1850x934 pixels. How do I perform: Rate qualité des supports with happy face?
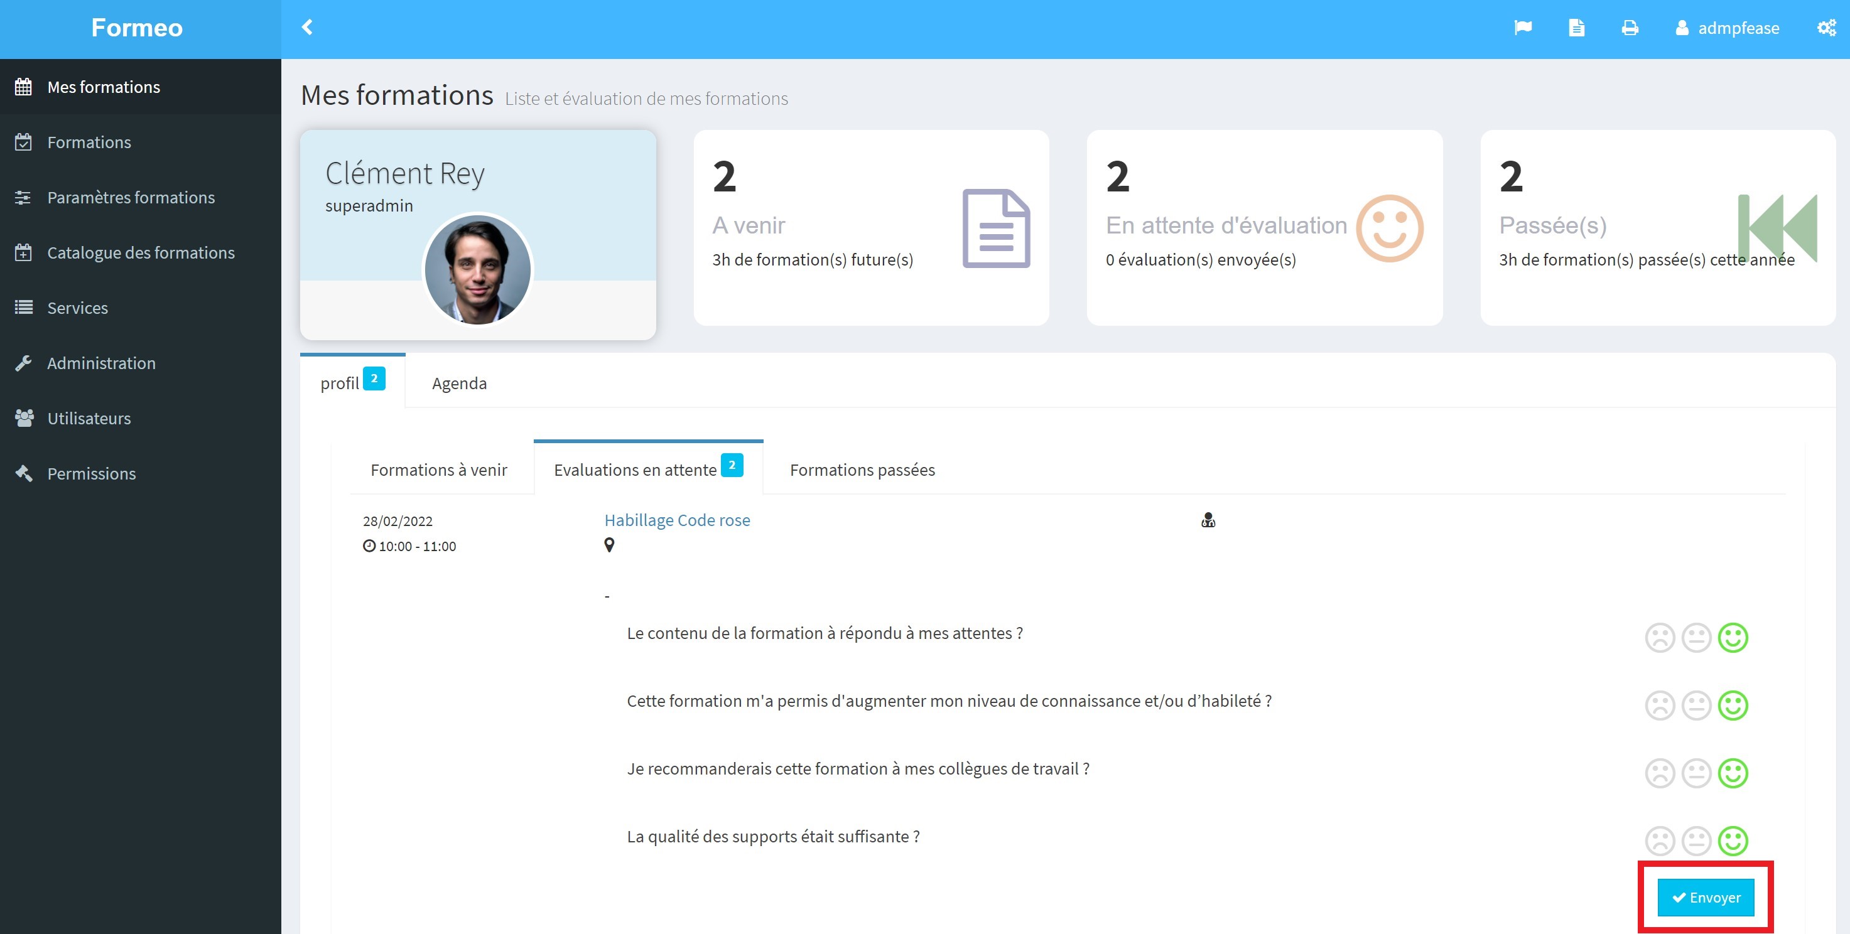click(x=1733, y=840)
